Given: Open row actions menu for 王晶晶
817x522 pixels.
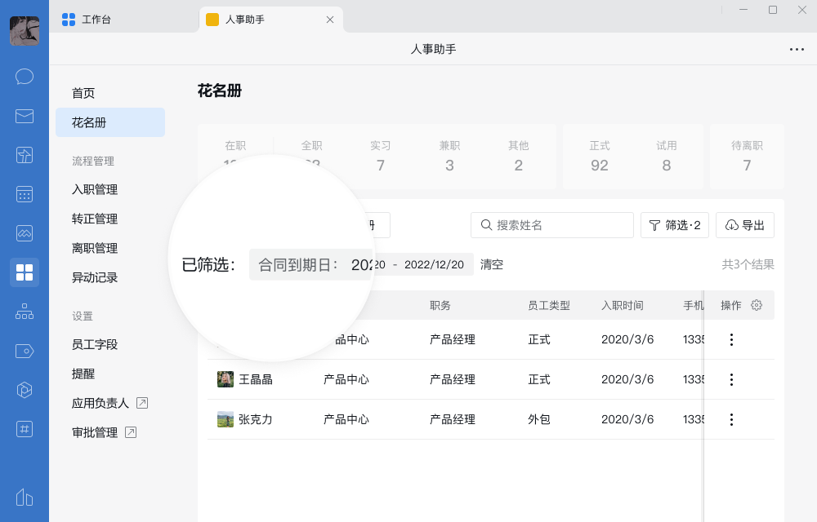Looking at the screenshot, I should [x=731, y=379].
